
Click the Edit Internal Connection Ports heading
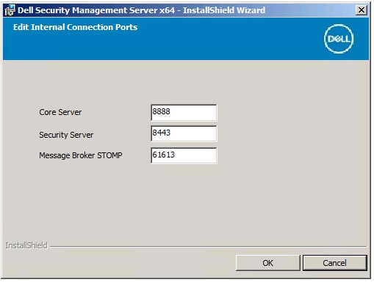coord(75,27)
